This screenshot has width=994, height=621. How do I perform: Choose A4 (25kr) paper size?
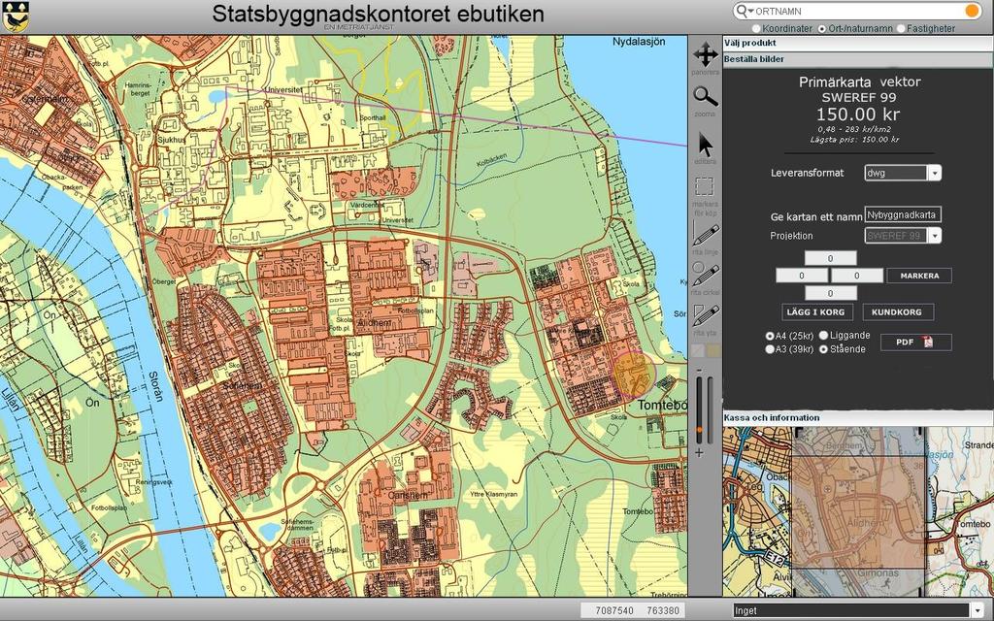770,336
